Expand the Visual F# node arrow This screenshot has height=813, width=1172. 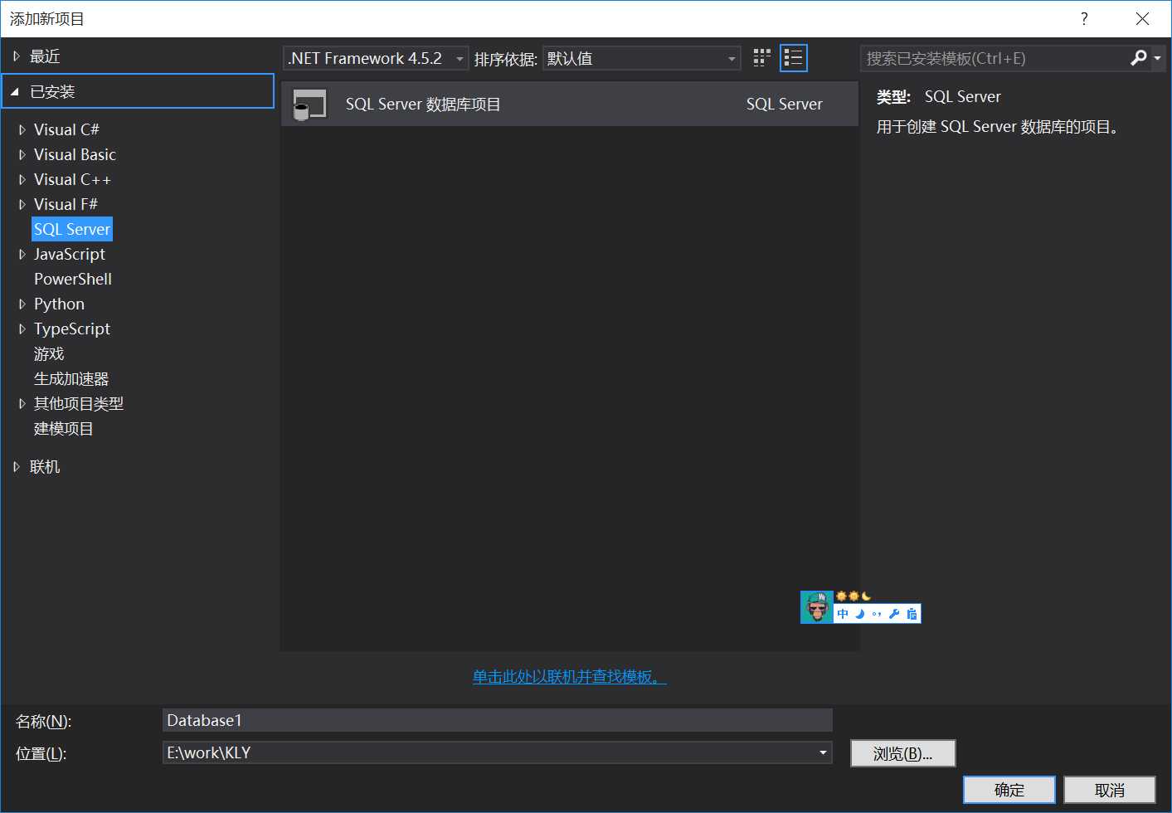tap(22, 204)
